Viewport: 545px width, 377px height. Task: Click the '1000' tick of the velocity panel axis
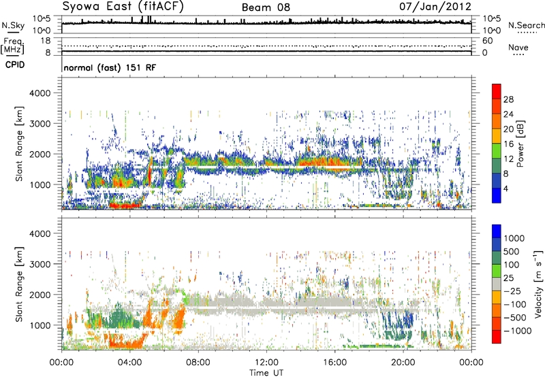tap(40, 325)
